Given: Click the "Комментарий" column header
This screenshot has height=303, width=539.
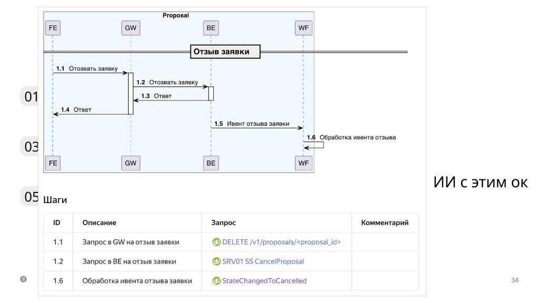Looking at the screenshot, I should tap(385, 223).
